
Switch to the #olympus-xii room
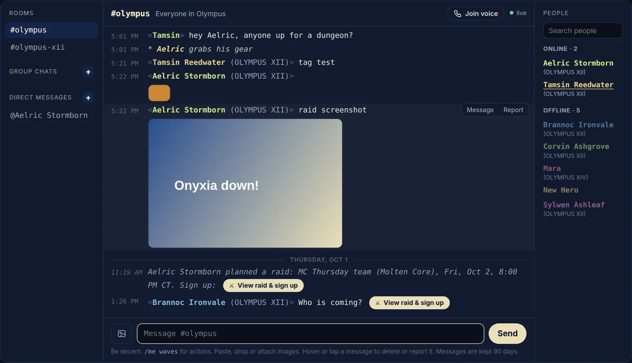pos(51,47)
